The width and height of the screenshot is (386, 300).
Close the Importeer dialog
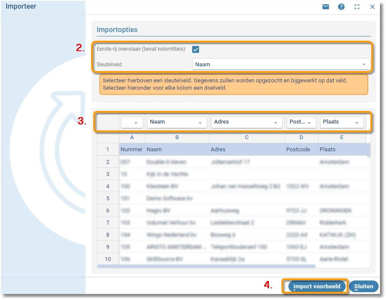(x=373, y=7)
